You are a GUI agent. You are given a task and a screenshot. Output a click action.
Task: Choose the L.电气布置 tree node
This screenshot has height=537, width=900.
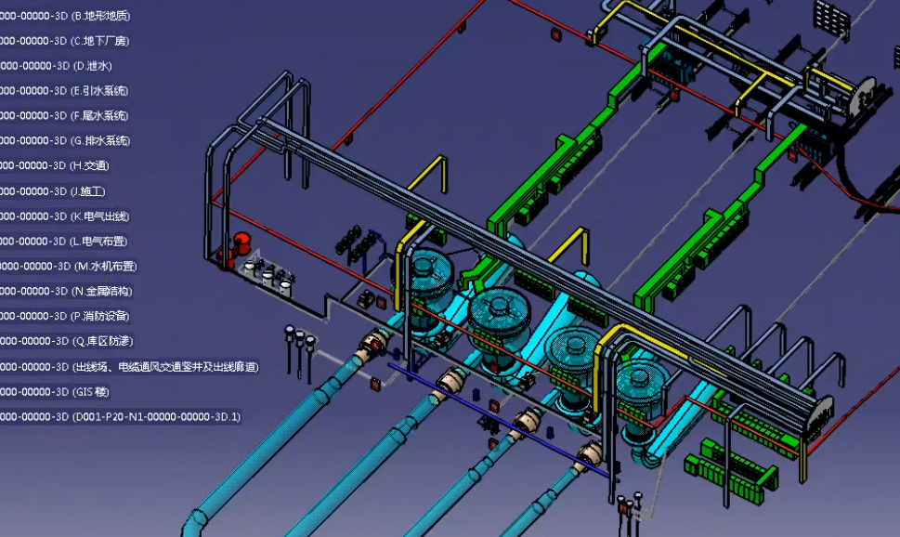tap(64, 242)
